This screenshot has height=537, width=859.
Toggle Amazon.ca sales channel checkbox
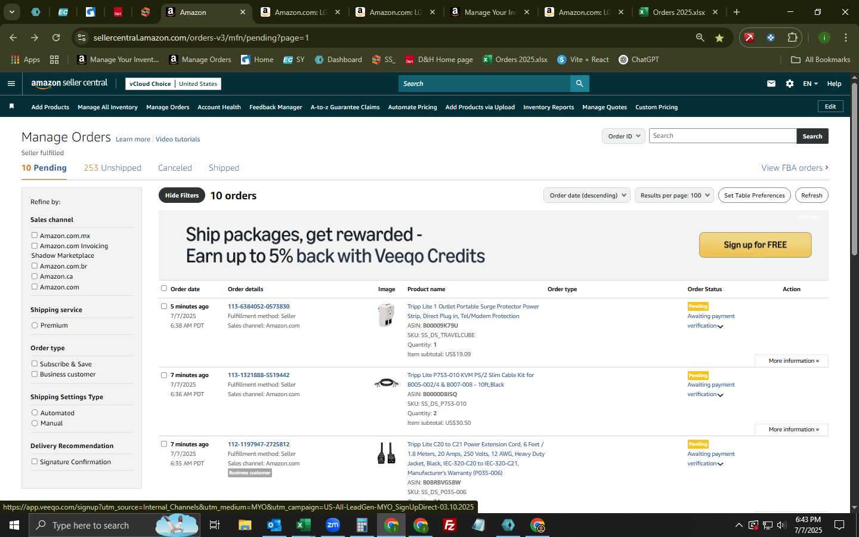(x=35, y=276)
